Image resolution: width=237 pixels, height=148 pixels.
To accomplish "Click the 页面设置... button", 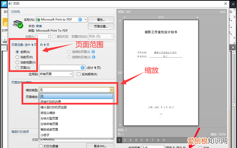I will 101,26.
